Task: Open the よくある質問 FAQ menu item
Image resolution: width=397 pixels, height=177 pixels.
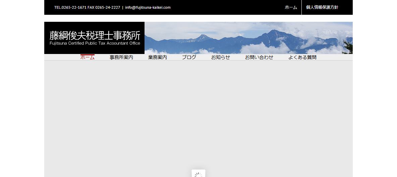Action: point(302,57)
